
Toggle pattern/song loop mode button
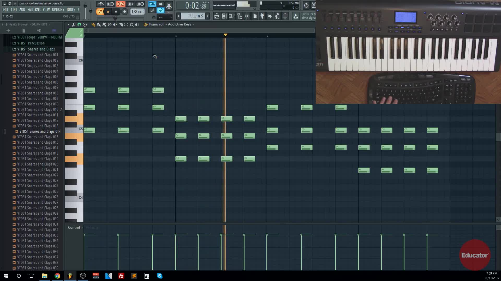point(99,11)
